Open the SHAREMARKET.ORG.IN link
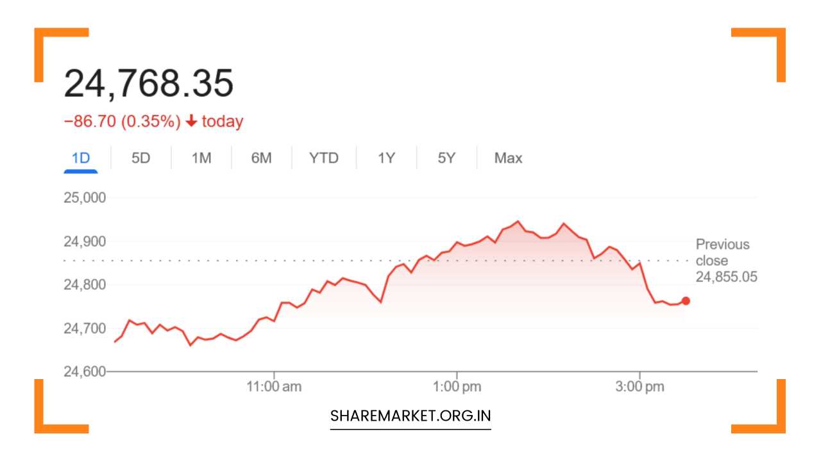This screenshot has width=821, height=461. (410, 416)
